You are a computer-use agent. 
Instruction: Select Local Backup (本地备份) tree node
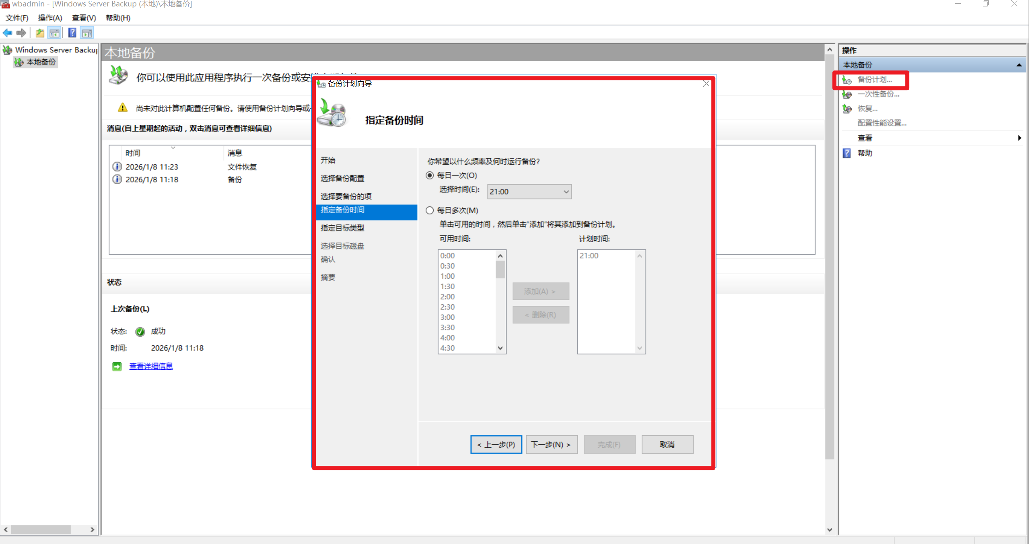(x=41, y=62)
